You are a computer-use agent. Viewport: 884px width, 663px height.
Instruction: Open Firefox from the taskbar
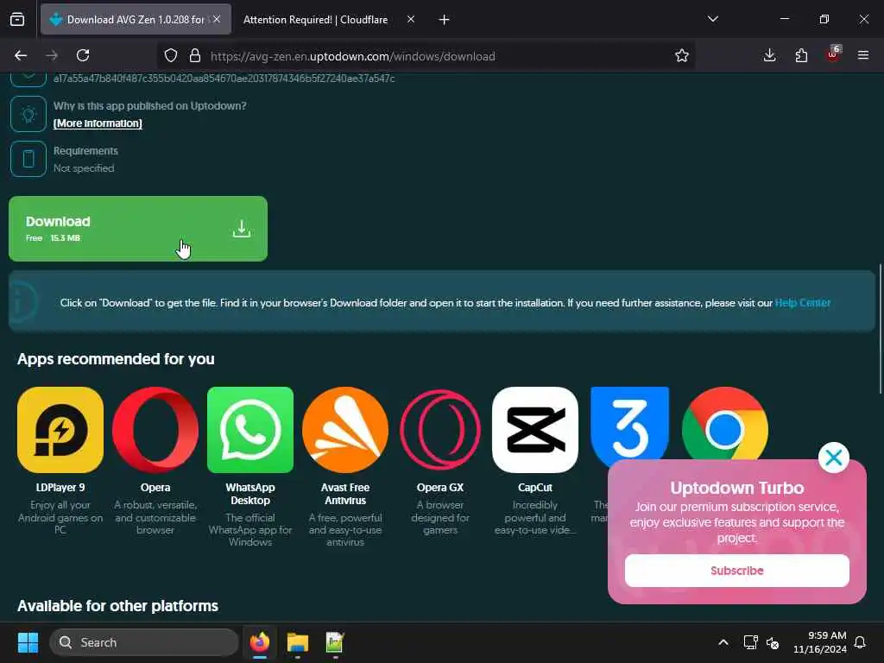coord(260,642)
